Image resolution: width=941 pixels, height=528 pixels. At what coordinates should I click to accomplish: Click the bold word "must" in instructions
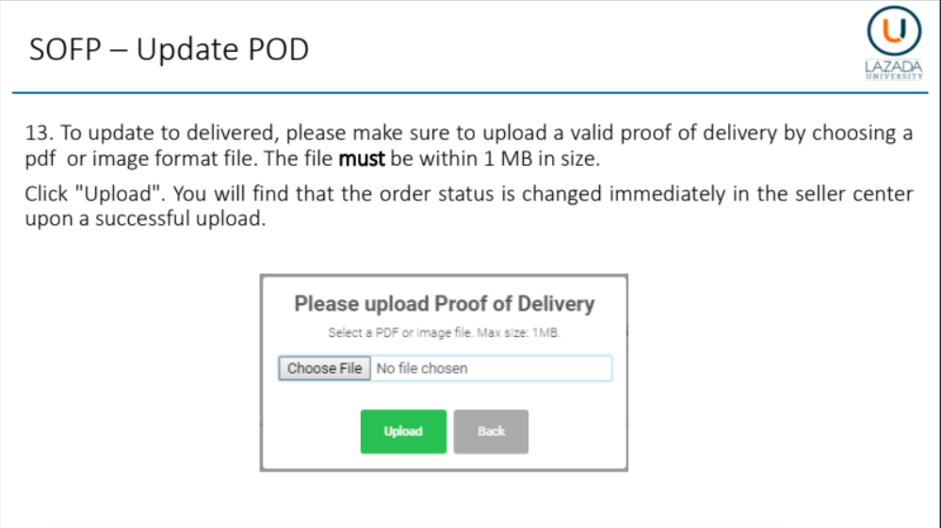[362, 159]
